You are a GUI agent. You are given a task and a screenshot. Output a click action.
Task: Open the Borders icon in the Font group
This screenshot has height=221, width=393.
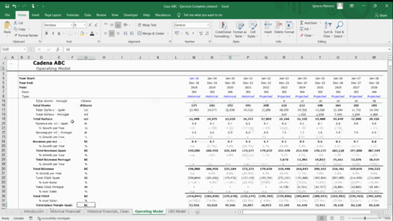tap(71, 33)
